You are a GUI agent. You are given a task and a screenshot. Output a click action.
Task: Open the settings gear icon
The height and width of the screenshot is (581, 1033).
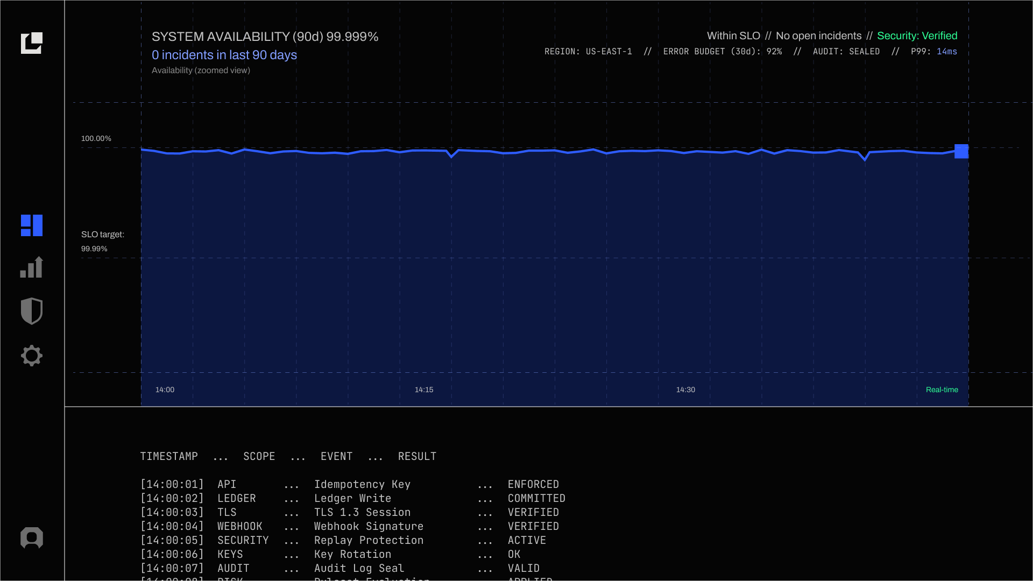tap(32, 356)
